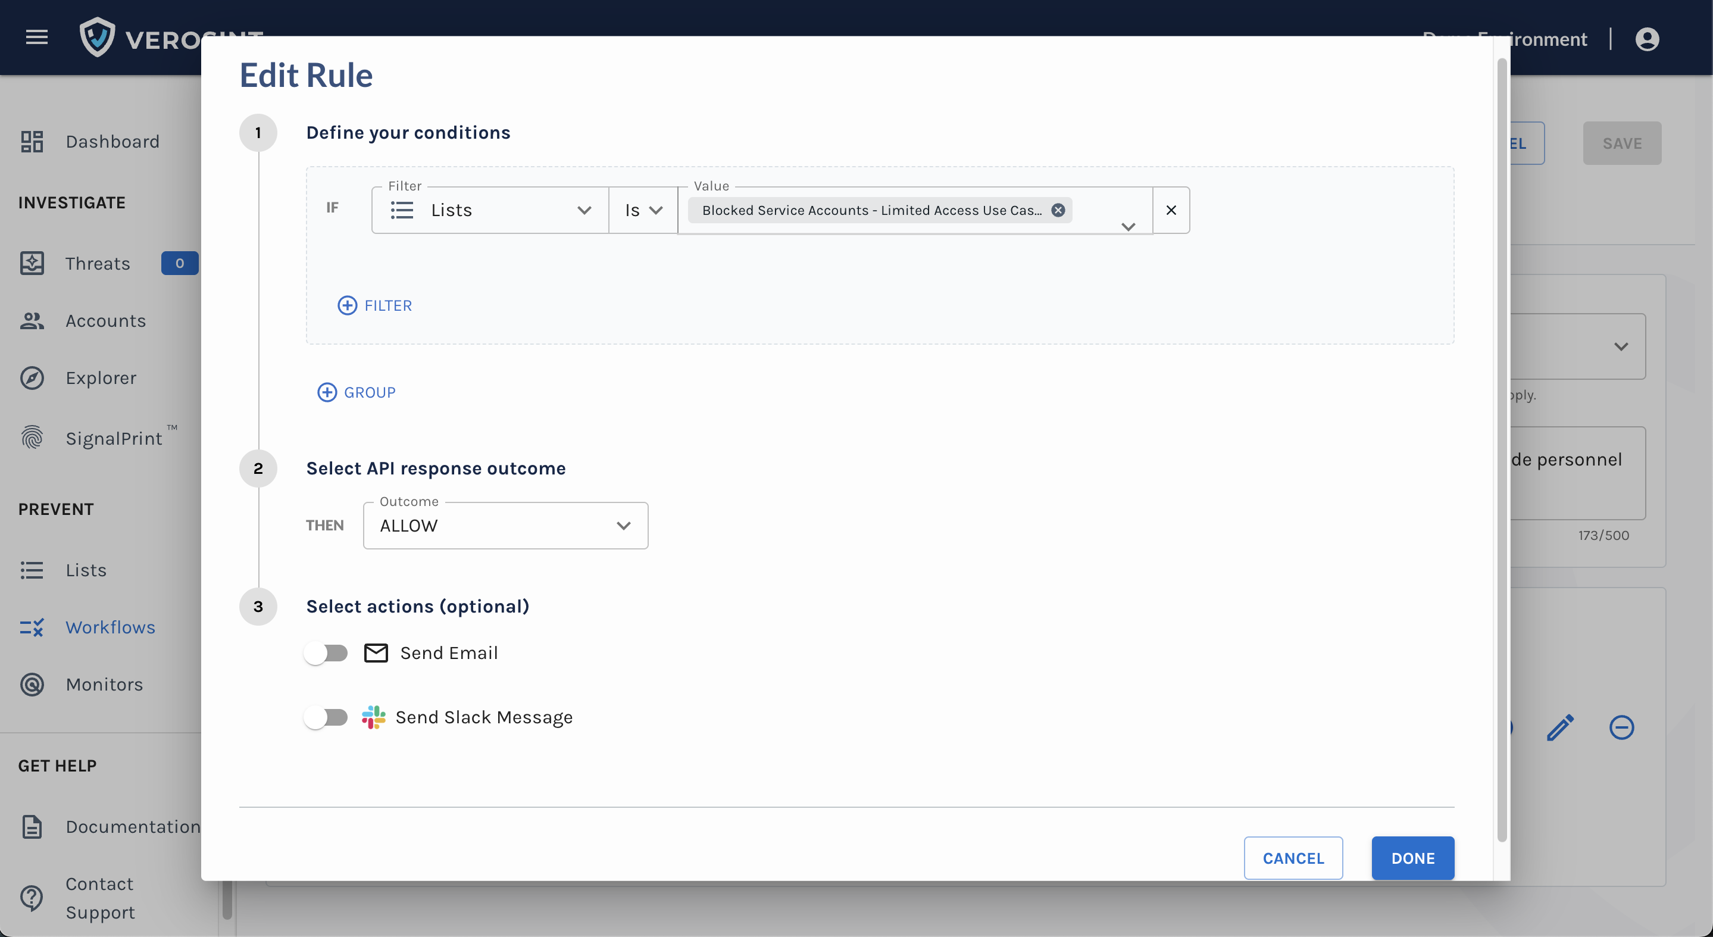Toggle the Send Slack Message switch

326,717
